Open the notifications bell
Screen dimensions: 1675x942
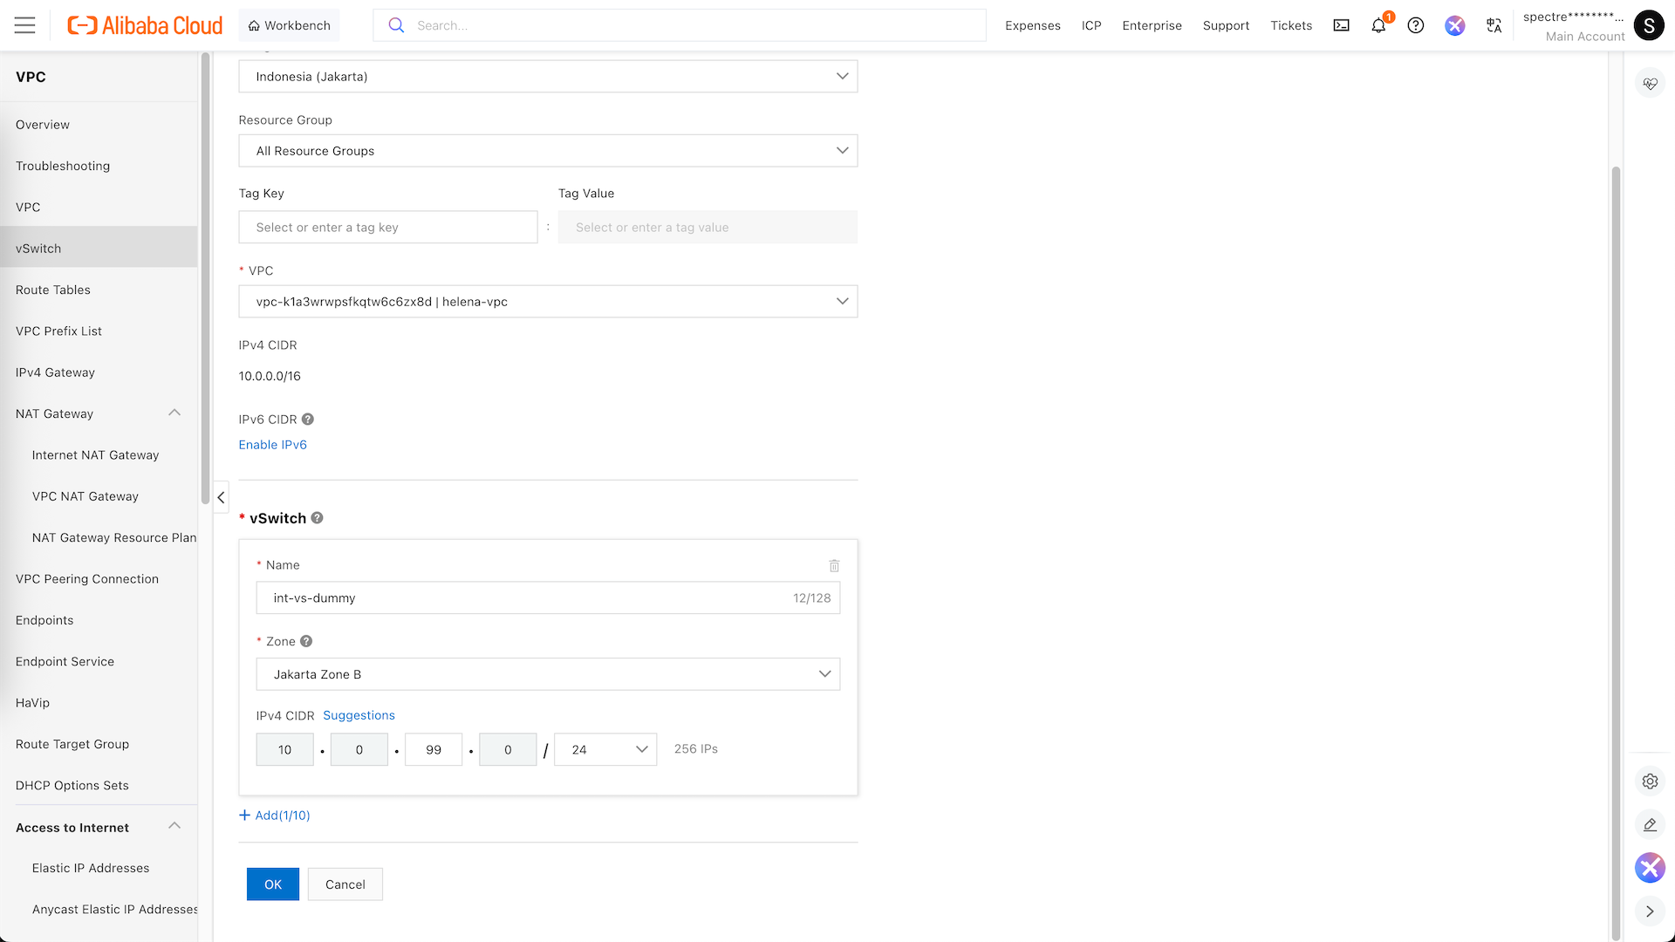1378,25
